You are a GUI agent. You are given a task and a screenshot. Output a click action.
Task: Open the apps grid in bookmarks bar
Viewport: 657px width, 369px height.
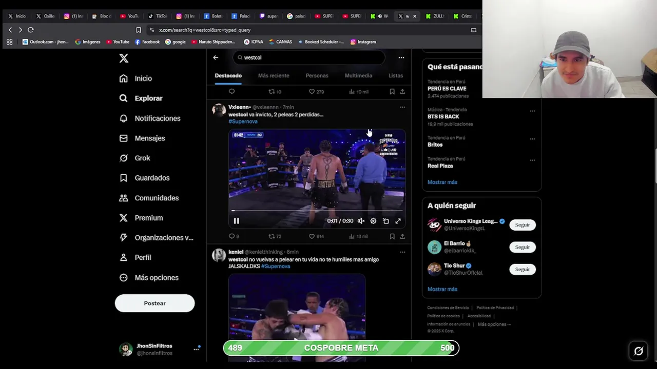point(9,42)
